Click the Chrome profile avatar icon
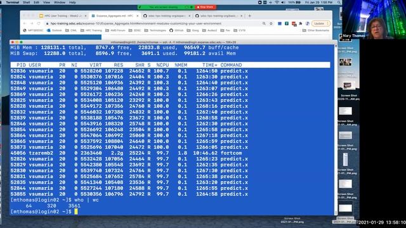Screen dimensions: 406x228 [x=307, y=23]
